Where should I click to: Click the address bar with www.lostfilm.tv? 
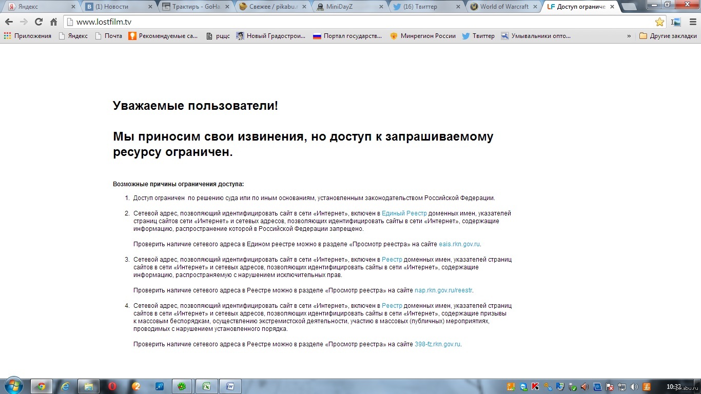pos(359,22)
